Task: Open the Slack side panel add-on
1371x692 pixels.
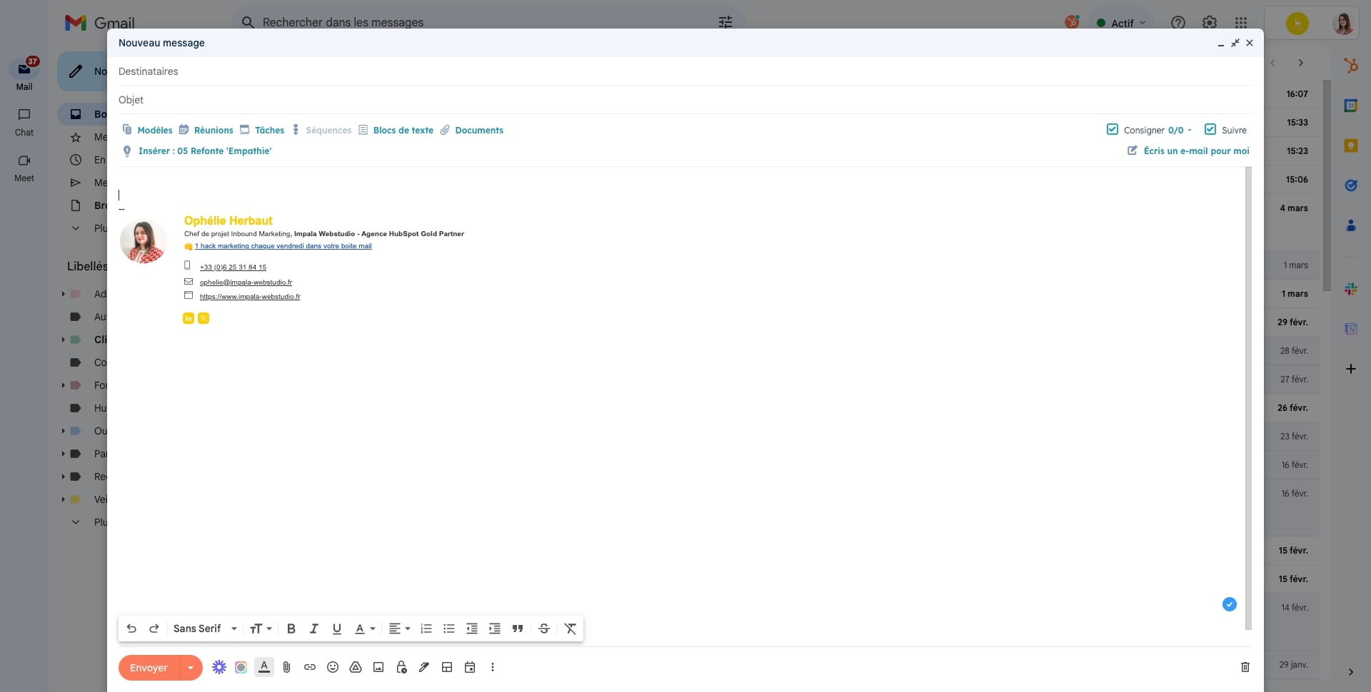Action: (x=1352, y=289)
